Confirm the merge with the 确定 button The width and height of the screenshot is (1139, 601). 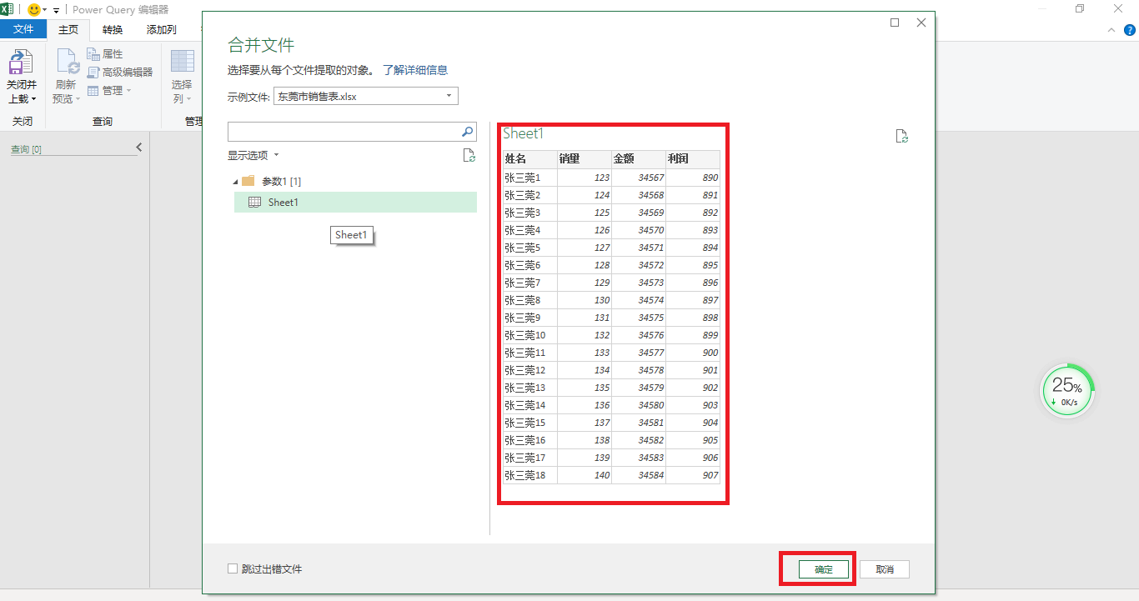click(823, 569)
